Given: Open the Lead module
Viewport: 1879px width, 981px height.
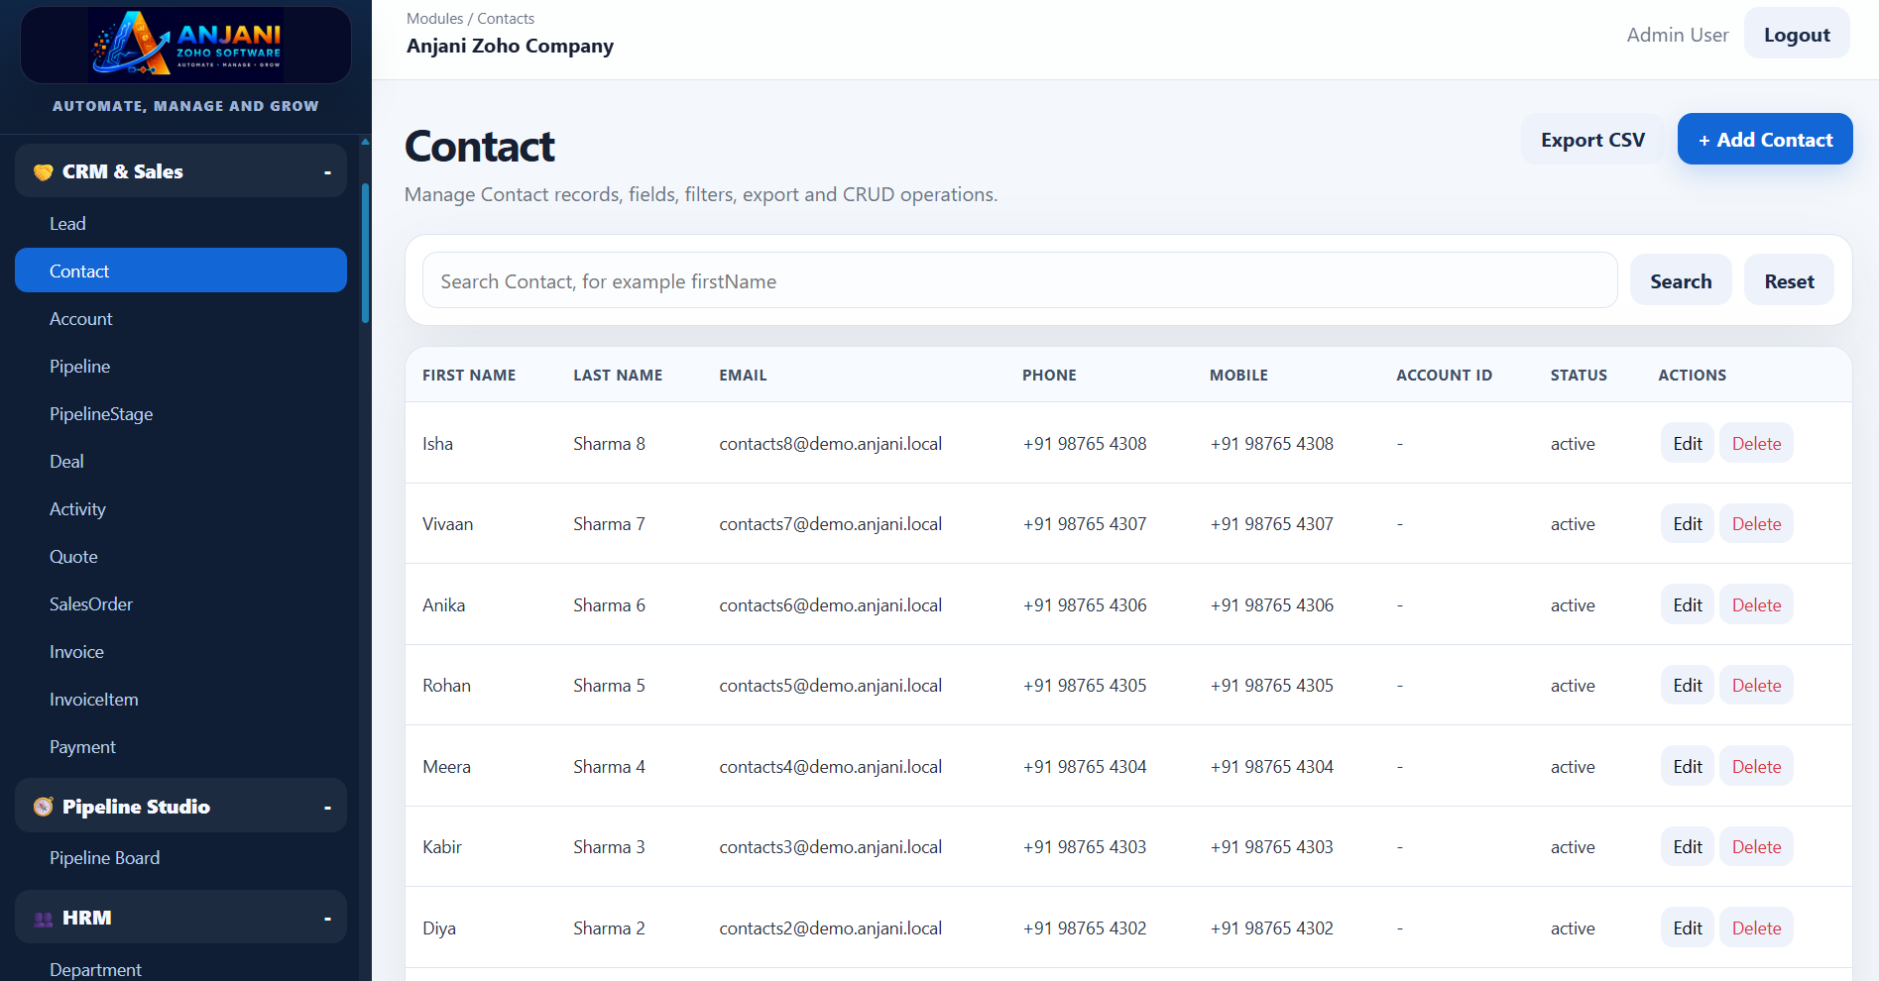Looking at the screenshot, I should (180, 224).
